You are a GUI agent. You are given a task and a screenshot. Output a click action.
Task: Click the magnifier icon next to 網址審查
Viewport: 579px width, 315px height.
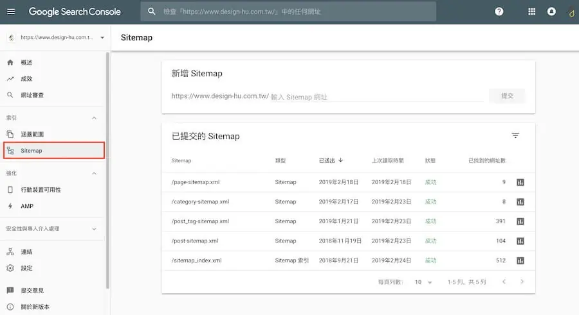pos(10,95)
